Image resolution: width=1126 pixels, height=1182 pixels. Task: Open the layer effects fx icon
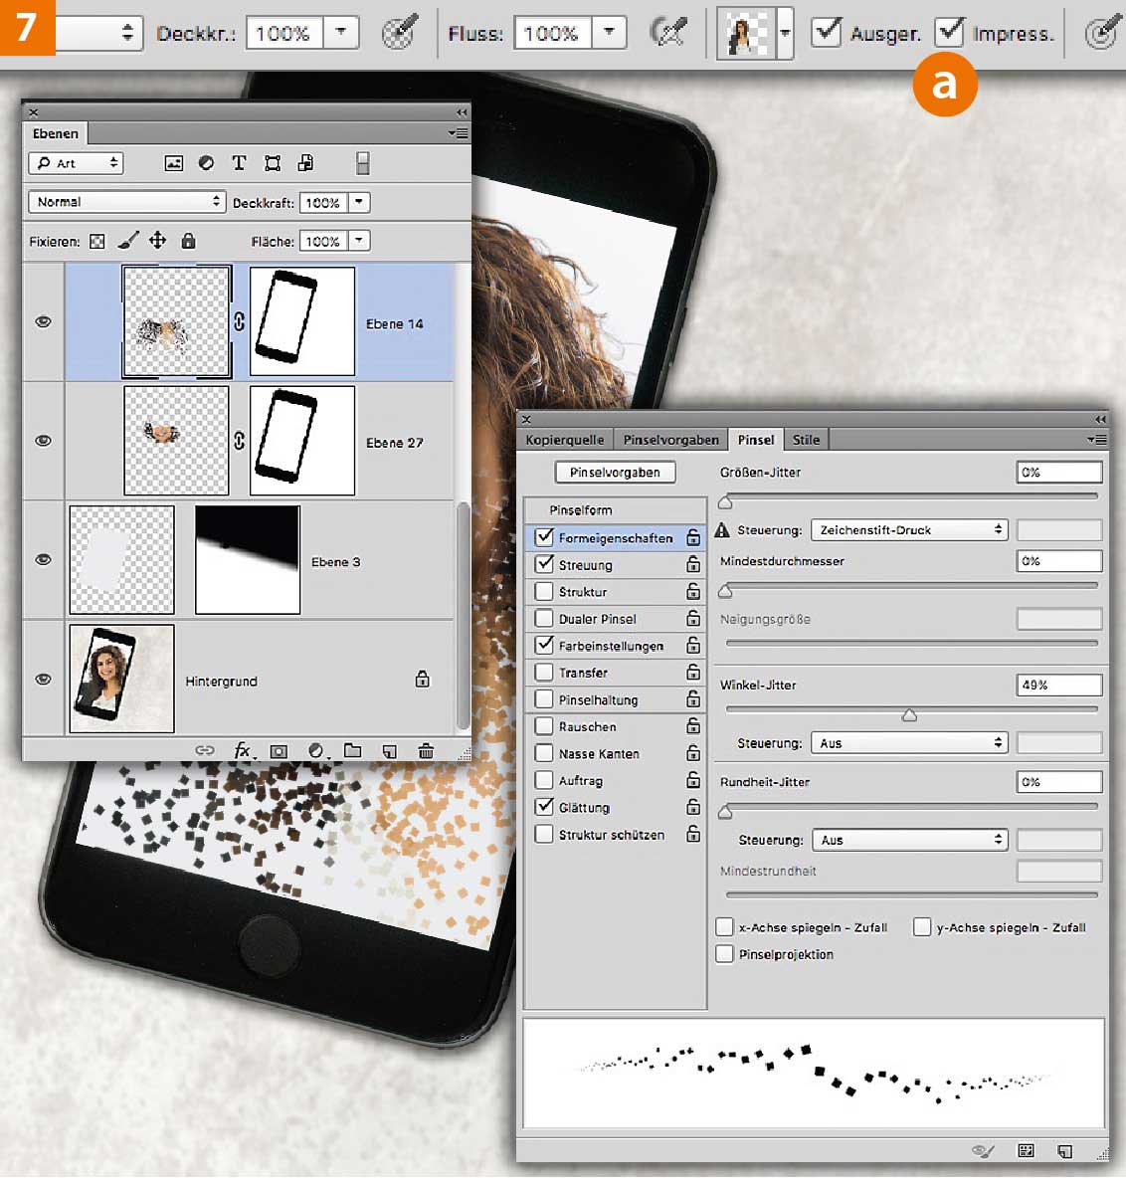click(x=242, y=751)
